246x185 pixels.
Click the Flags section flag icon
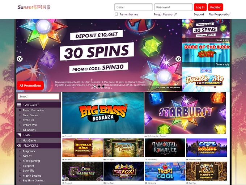[x=19, y=135]
